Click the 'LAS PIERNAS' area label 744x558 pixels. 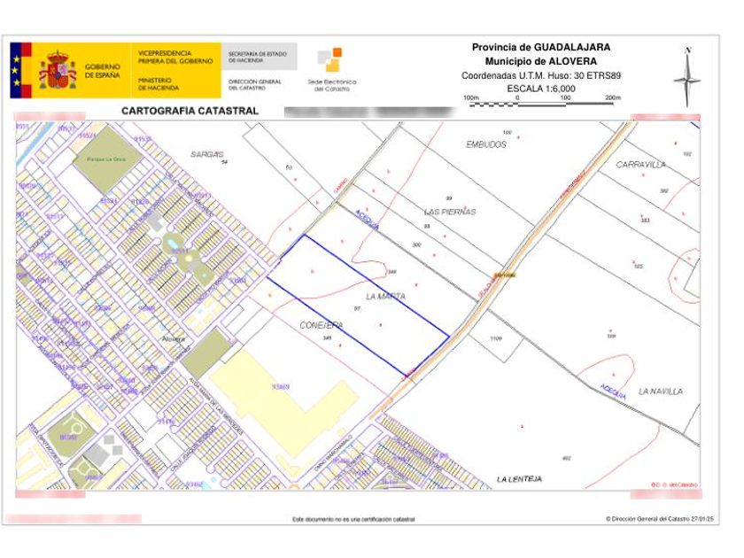(450, 212)
